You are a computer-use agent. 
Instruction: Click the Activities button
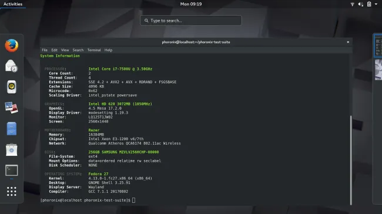click(13, 4)
